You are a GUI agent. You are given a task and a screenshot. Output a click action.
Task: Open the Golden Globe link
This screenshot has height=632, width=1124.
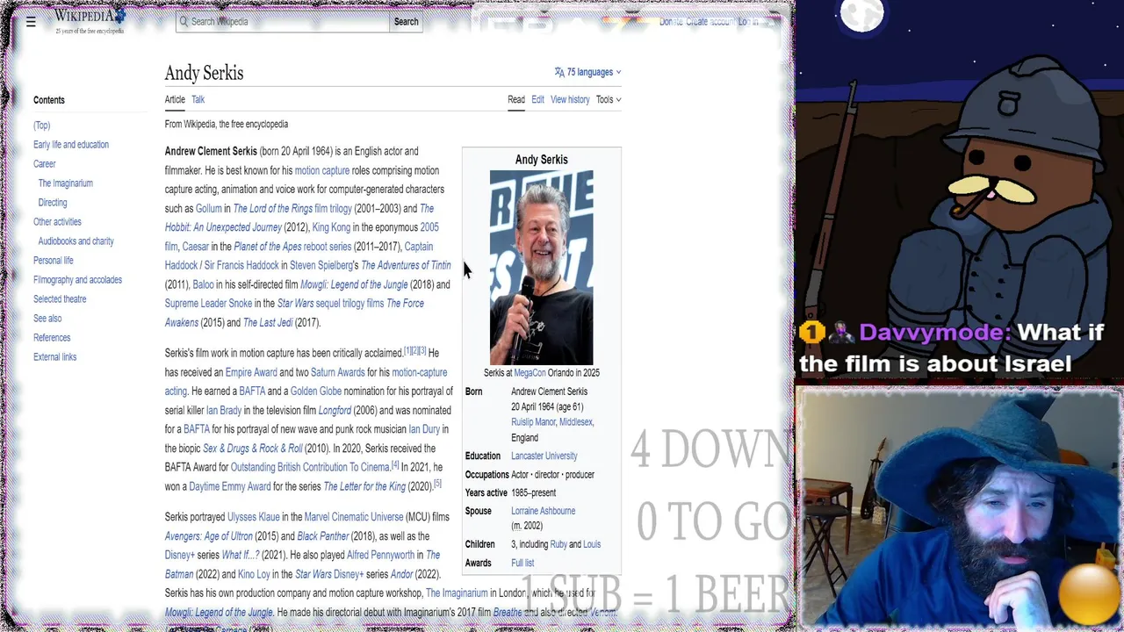pos(316,391)
